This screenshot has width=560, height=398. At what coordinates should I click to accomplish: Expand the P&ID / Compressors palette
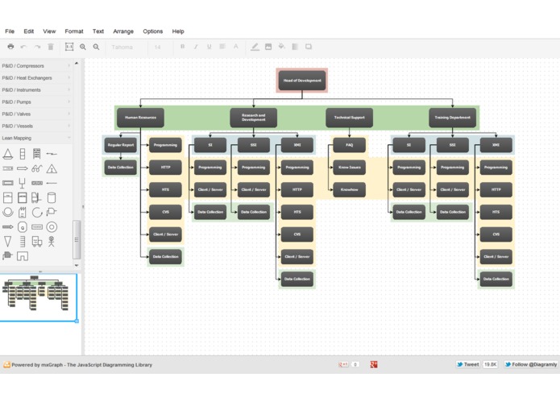click(36, 66)
